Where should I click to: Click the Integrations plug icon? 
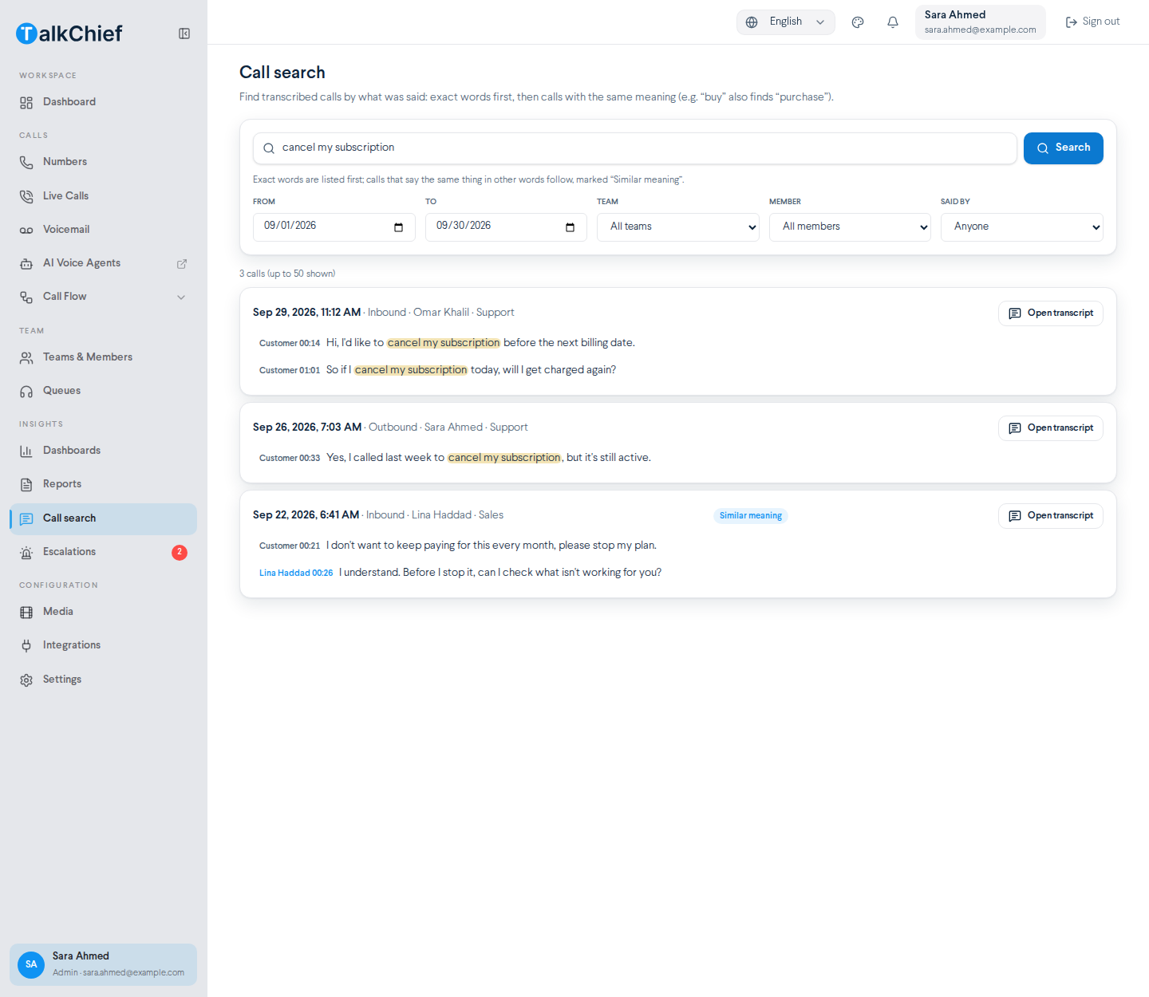point(26,646)
